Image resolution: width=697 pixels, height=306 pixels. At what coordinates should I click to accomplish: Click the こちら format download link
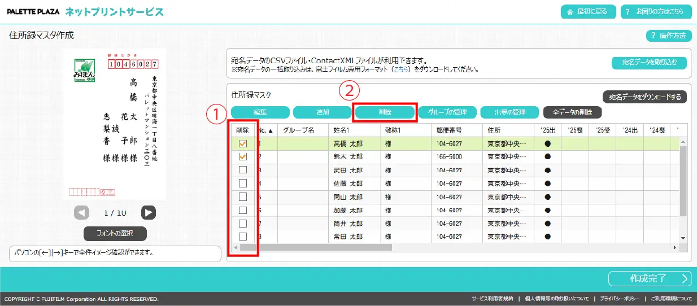click(401, 70)
